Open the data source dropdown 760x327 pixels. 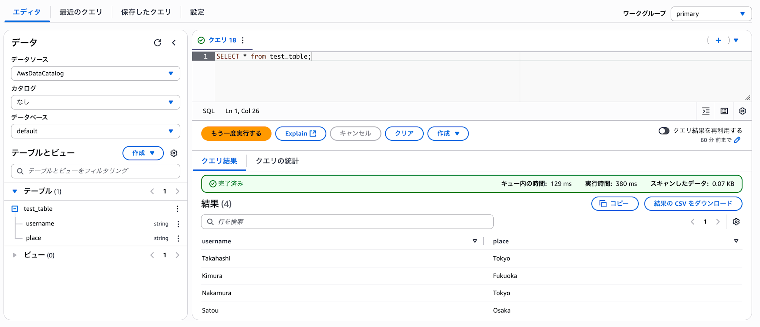tap(95, 73)
